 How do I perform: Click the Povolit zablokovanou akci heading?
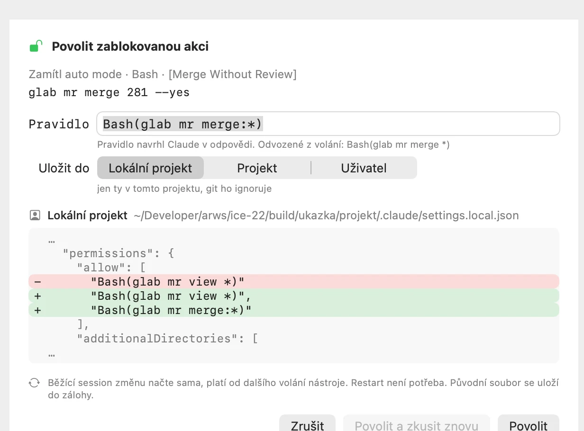(x=130, y=46)
